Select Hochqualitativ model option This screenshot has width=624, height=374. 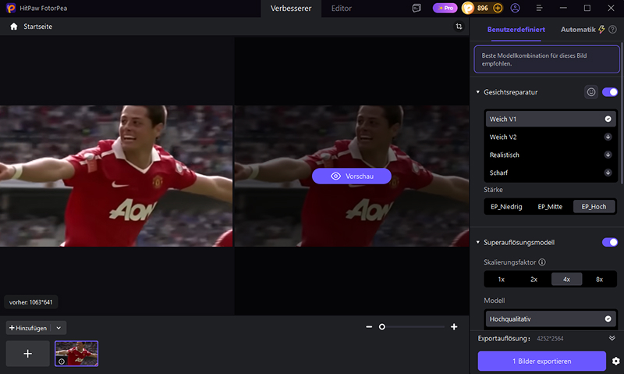tap(551, 319)
